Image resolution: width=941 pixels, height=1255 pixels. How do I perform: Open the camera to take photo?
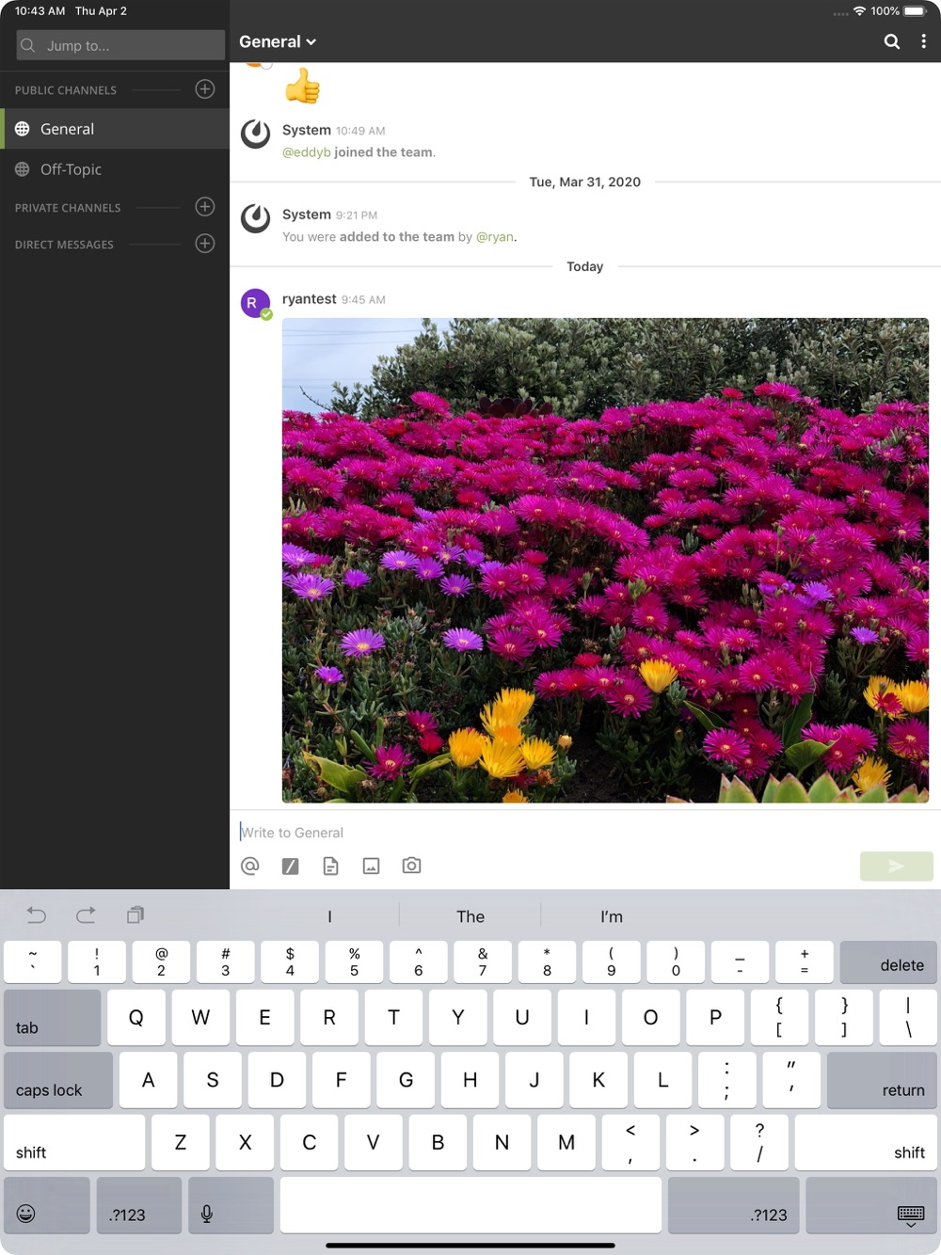411,866
